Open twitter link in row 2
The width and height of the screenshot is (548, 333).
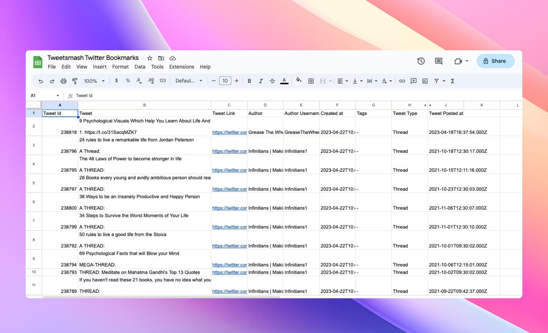(x=229, y=132)
